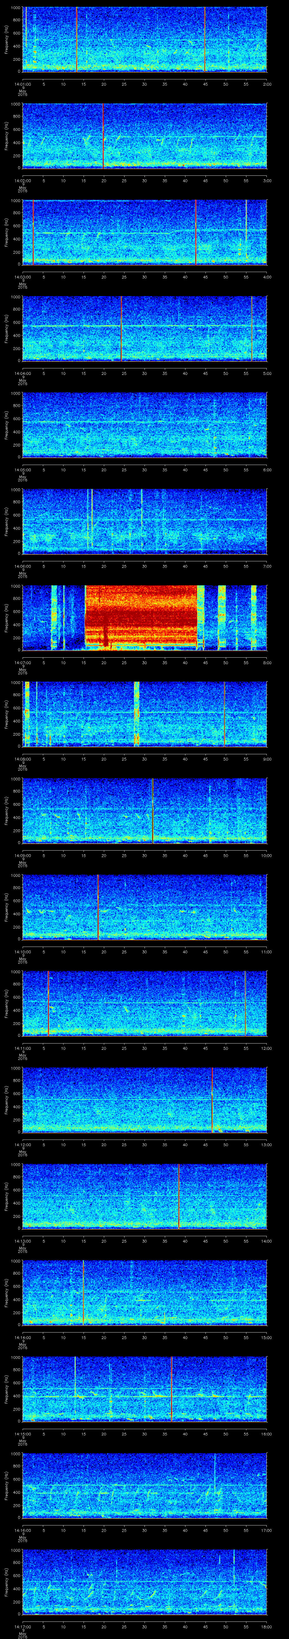Click the '3:00' end time label
Image resolution: width=289 pixels, height=1639 pixels.
267,181
